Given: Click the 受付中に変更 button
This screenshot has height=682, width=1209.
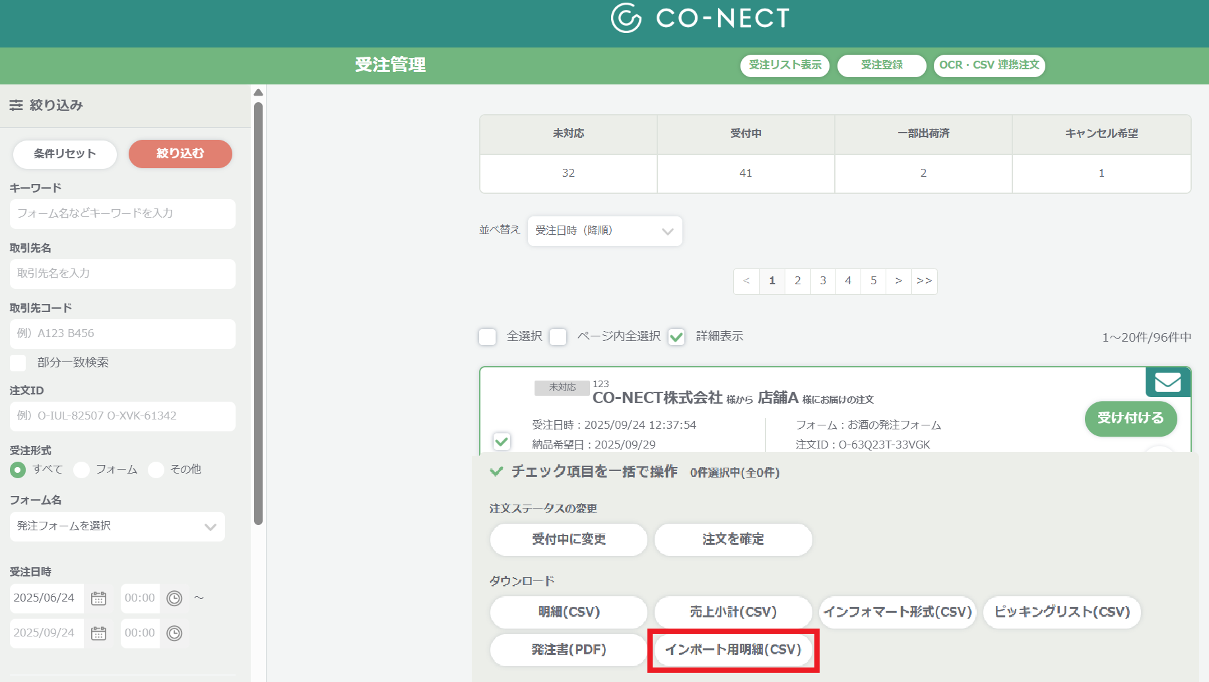Looking at the screenshot, I should [569, 540].
